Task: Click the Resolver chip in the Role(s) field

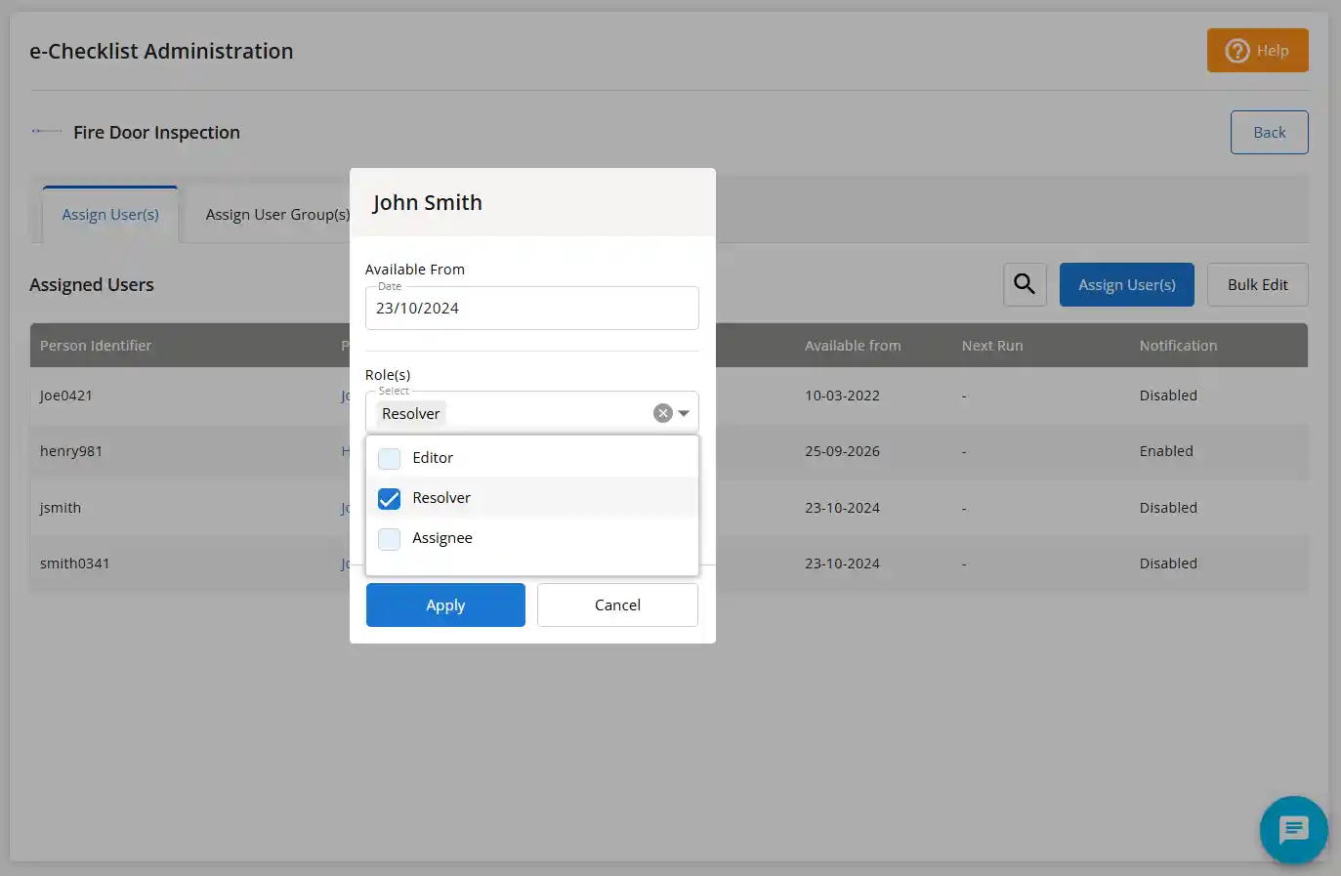Action: pos(411,414)
